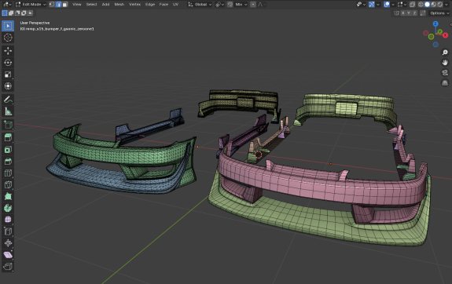Toggle viewport overlays
452x284 pixels.
coord(387,5)
